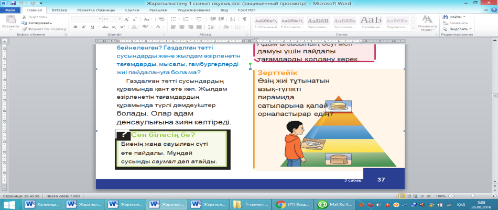The height and width of the screenshot is (210, 498).
Task: Click the Change Styles (Изменить стили) icon
Action: tap(427, 20)
